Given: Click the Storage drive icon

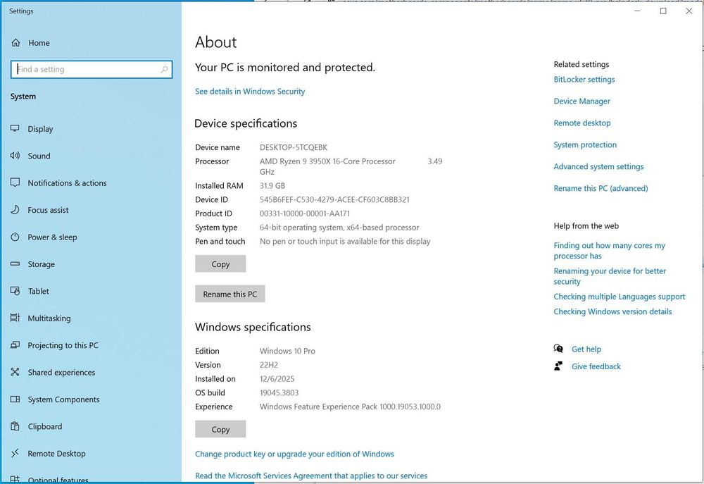Looking at the screenshot, I should point(15,263).
